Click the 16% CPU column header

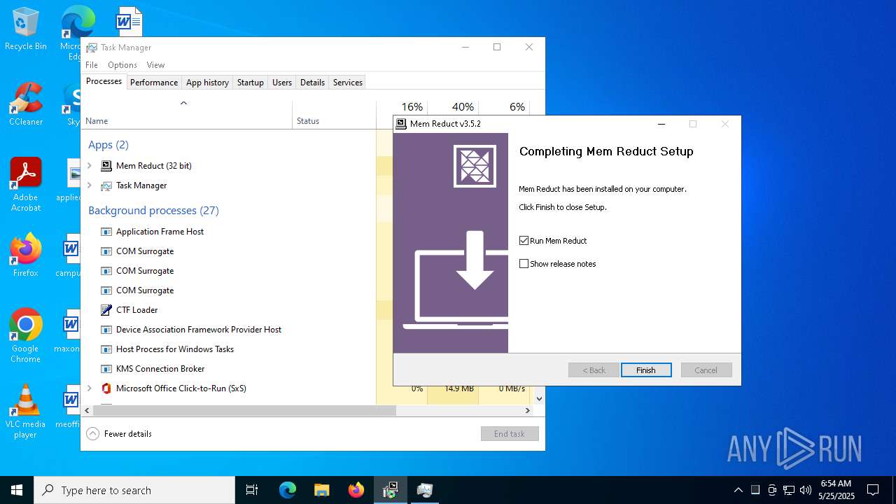[x=412, y=107]
